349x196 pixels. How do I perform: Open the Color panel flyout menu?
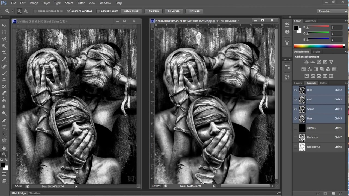[346, 21]
